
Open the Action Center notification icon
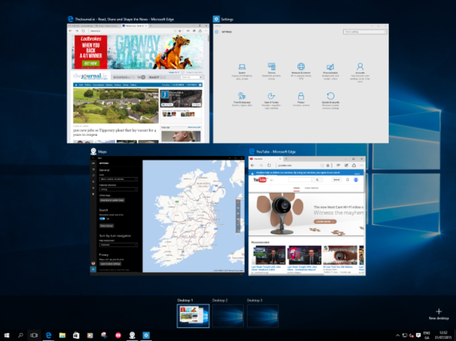click(418, 335)
